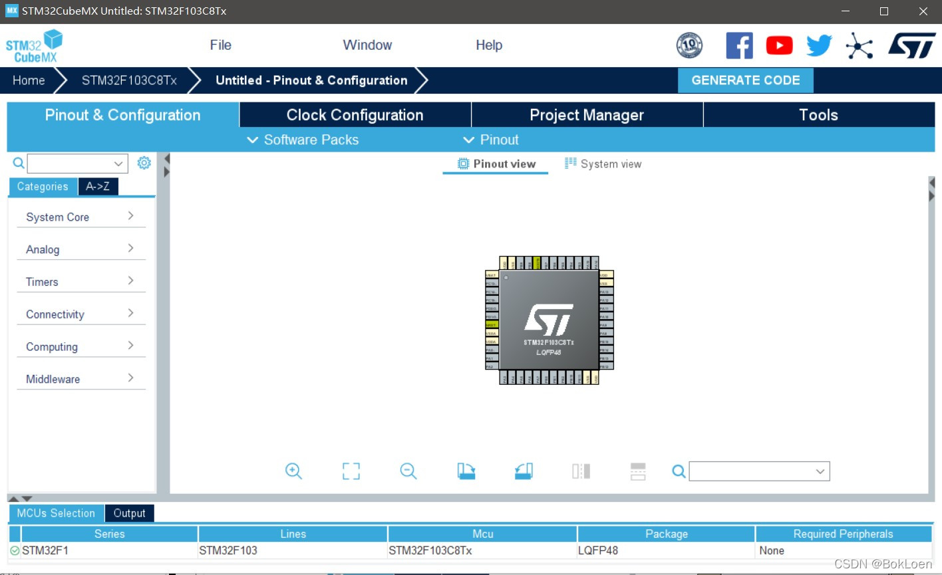The image size is (942, 575).
Task: Select the Categories tab
Action: (x=43, y=187)
